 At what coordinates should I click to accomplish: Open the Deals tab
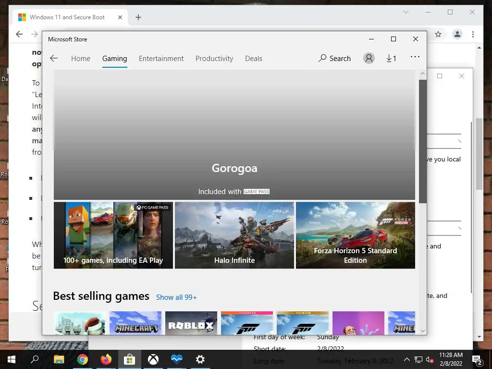tap(254, 58)
